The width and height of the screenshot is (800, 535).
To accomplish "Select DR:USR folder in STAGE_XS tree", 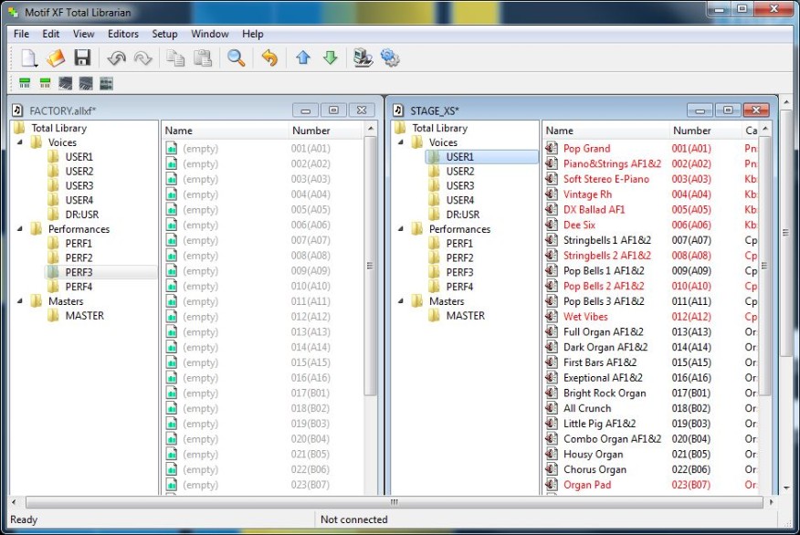I will point(463,215).
